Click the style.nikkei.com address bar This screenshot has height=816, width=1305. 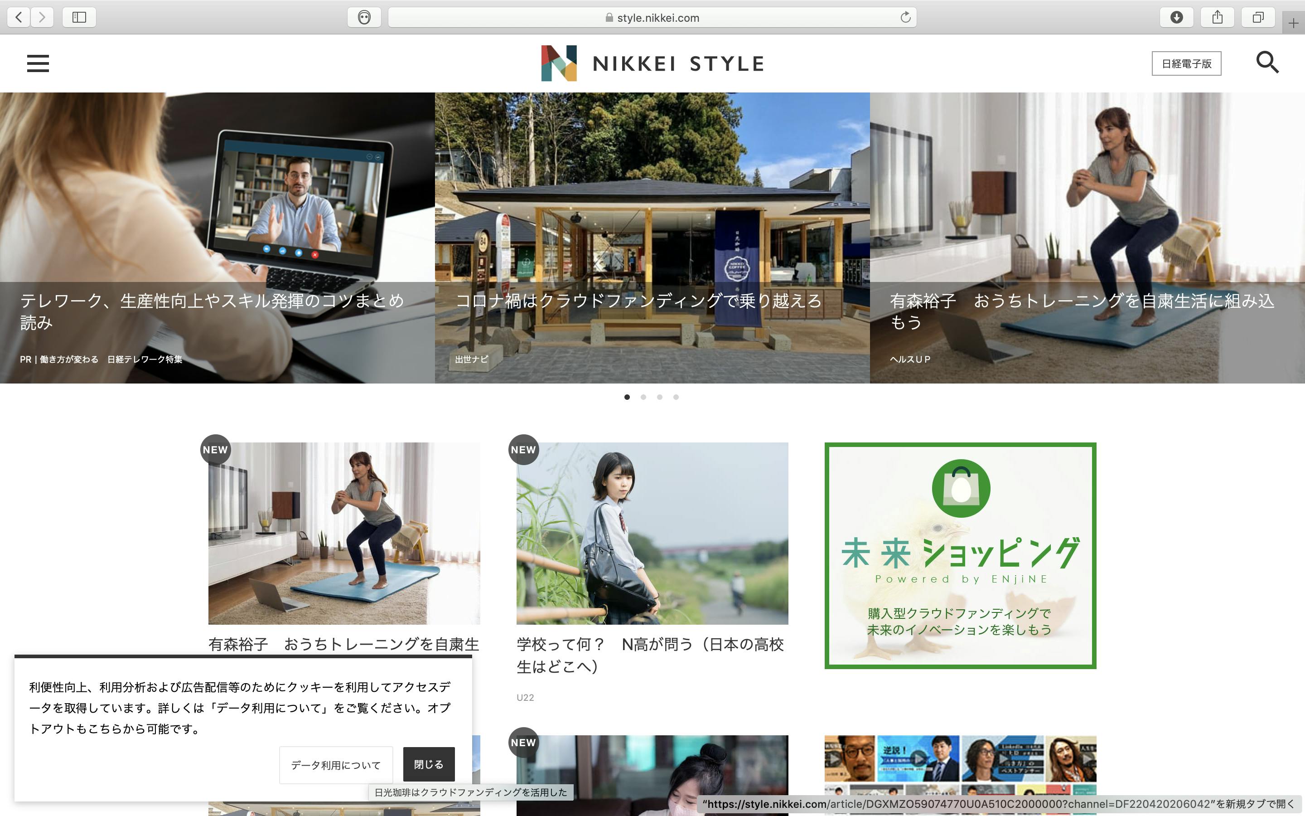[x=652, y=17]
